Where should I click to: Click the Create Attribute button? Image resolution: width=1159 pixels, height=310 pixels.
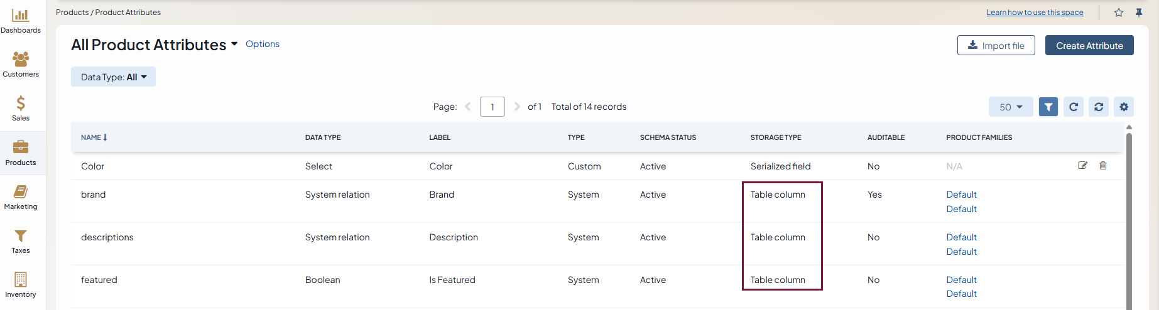[x=1089, y=46]
